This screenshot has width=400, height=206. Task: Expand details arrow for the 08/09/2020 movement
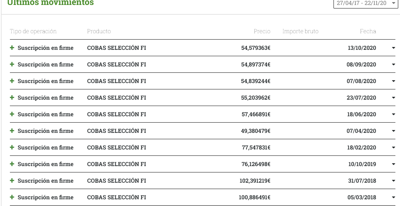tap(394, 65)
